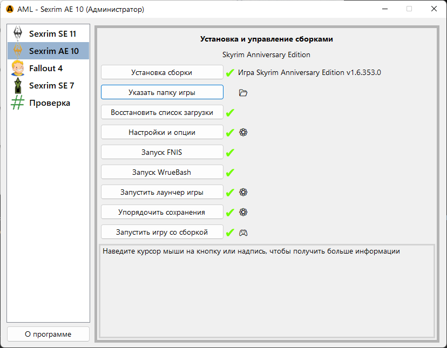Start game with Запустить игру со сборкой
Image resolution: width=447 pixels, height=348 pixels.
162,232
